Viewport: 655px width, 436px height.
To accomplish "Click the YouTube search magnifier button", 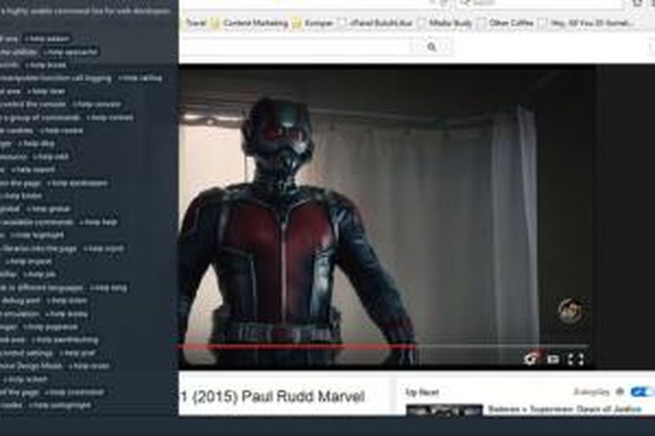I will [x=432, y=47].
